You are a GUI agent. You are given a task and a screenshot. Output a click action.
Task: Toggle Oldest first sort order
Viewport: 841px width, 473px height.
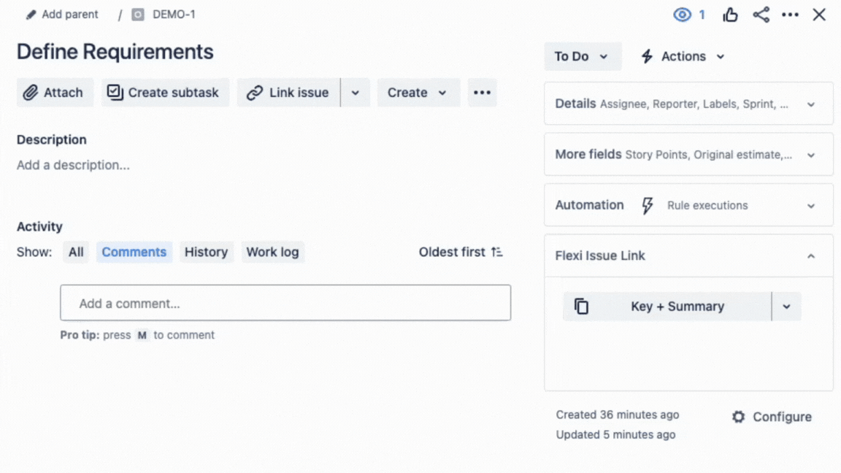click(461, 252)
